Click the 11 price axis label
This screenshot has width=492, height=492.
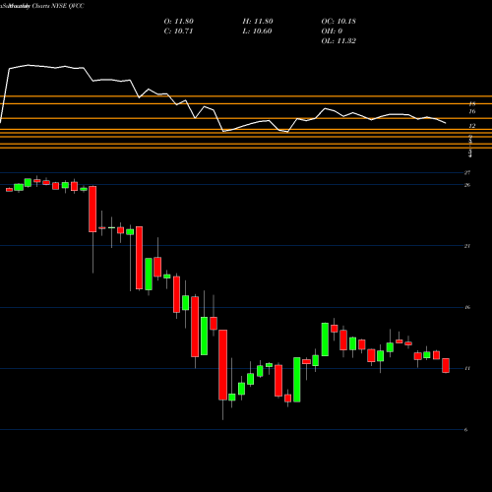coord(467,369)
